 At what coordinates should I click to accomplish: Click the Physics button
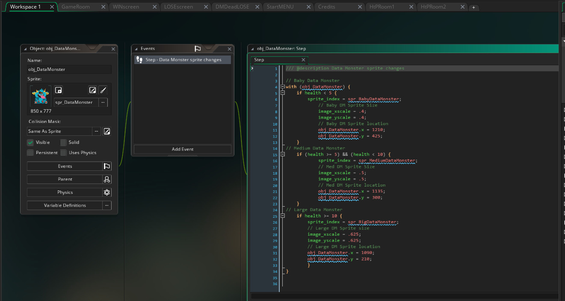[x=65, y=192]
